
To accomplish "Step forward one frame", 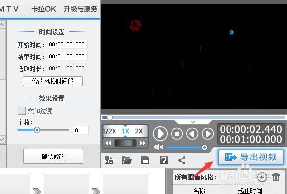I will (208, 134).
